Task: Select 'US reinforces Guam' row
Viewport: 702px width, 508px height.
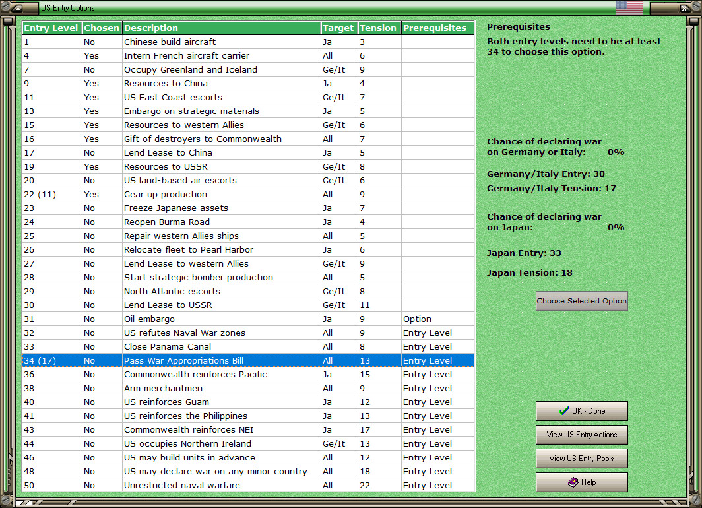Action: (249, 402)
